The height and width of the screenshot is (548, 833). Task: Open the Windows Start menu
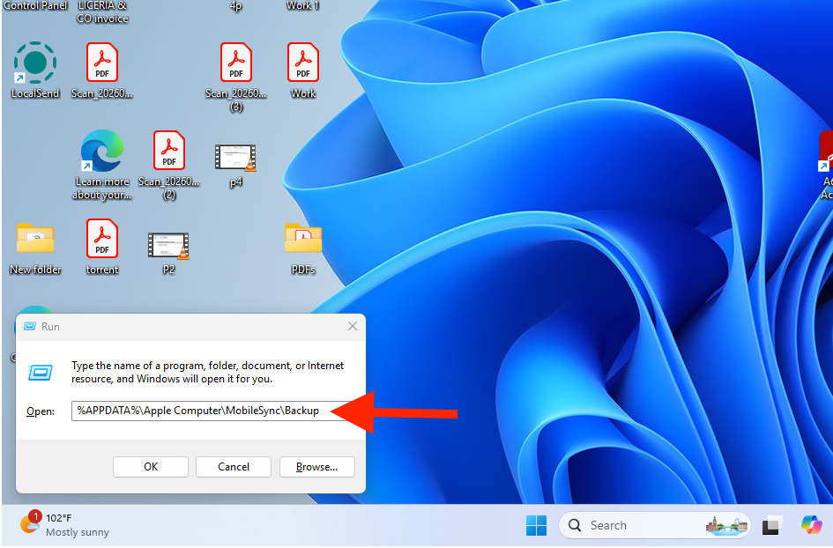tap(536, 525)
